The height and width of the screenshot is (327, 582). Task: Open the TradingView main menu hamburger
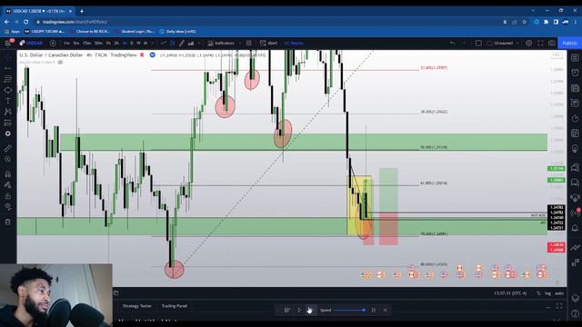coord(8,43)
